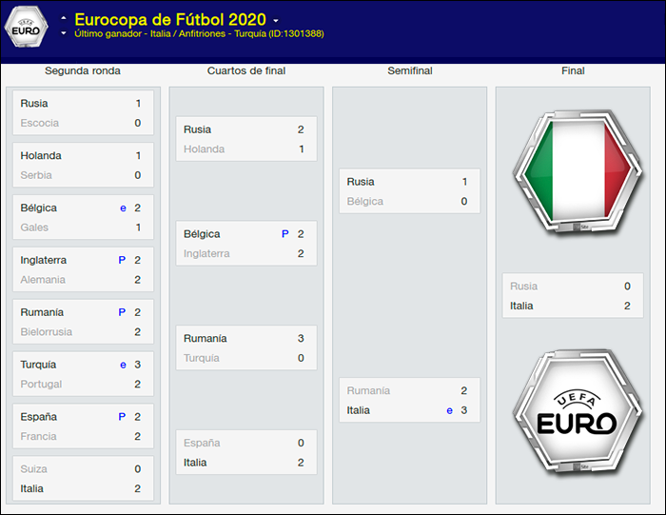Image resolution: width=666 pixels, height=515 pixels.
Task: Click the Eurocopa de Fútbol 2020 title
Action: pyautogui.click(x=170, y=20)
